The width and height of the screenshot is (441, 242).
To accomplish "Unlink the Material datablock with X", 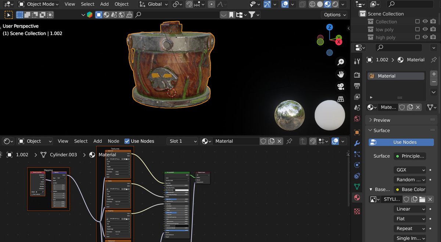I will pyautogui.click(x=418, y=107).
